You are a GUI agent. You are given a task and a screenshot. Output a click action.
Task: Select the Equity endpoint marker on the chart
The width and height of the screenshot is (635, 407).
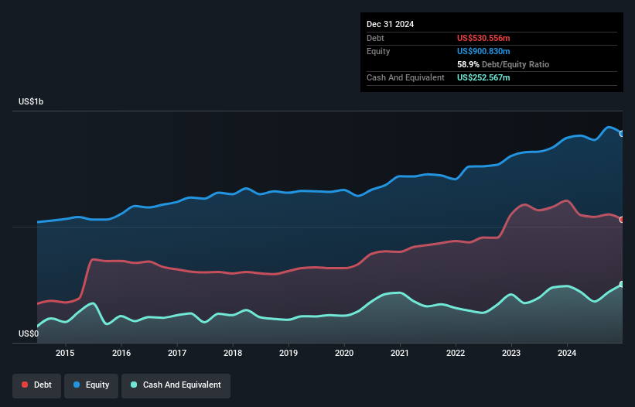pyautogui.click(x=622, y=134)
